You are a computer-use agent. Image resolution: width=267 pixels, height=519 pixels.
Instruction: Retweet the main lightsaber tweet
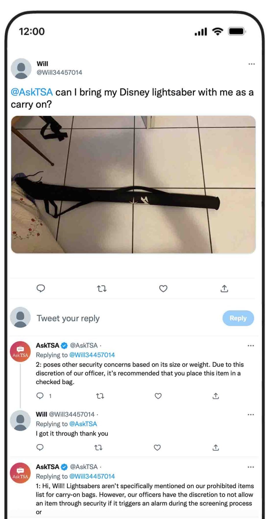(x=102, y=288)
